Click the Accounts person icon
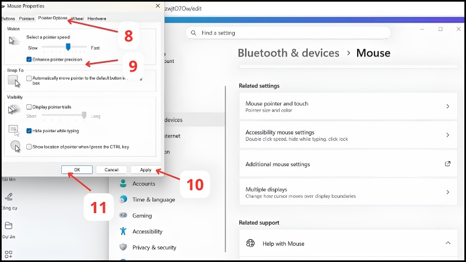 coord(123,183)
